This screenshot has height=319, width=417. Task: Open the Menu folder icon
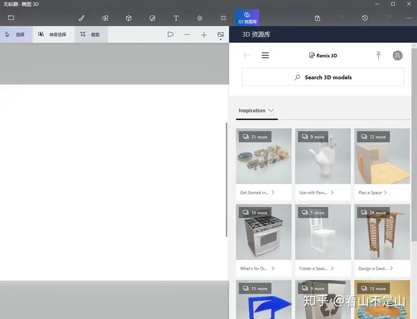[11, 18]
